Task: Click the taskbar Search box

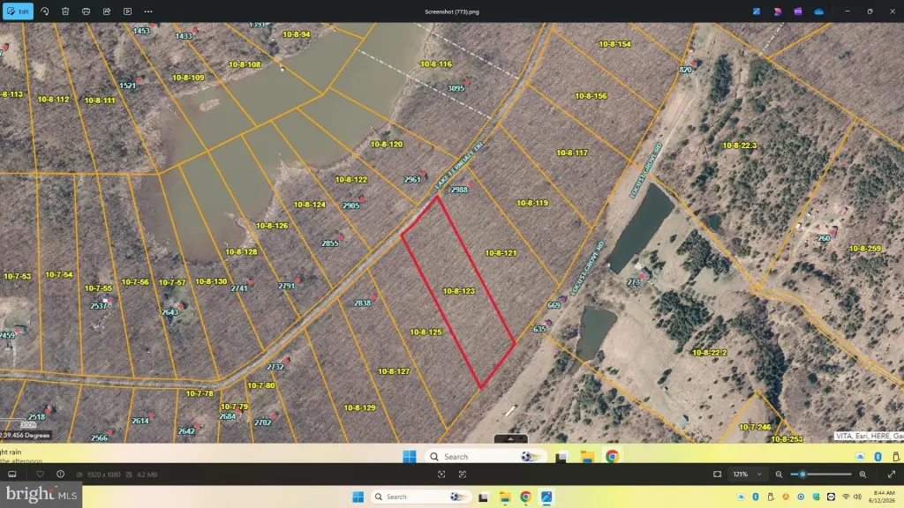Action: coord(421,497)
